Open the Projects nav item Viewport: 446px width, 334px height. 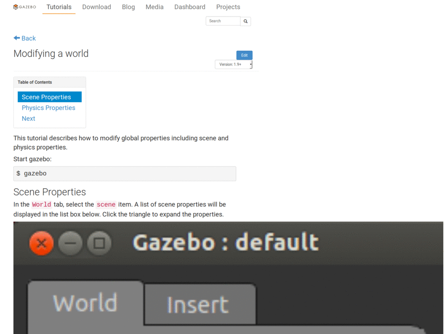pyautogui.click(x=228, y=7)
